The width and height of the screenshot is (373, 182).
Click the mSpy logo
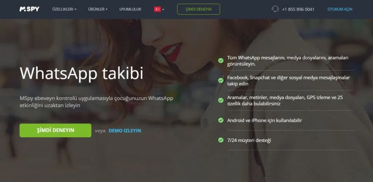point(29,9)
